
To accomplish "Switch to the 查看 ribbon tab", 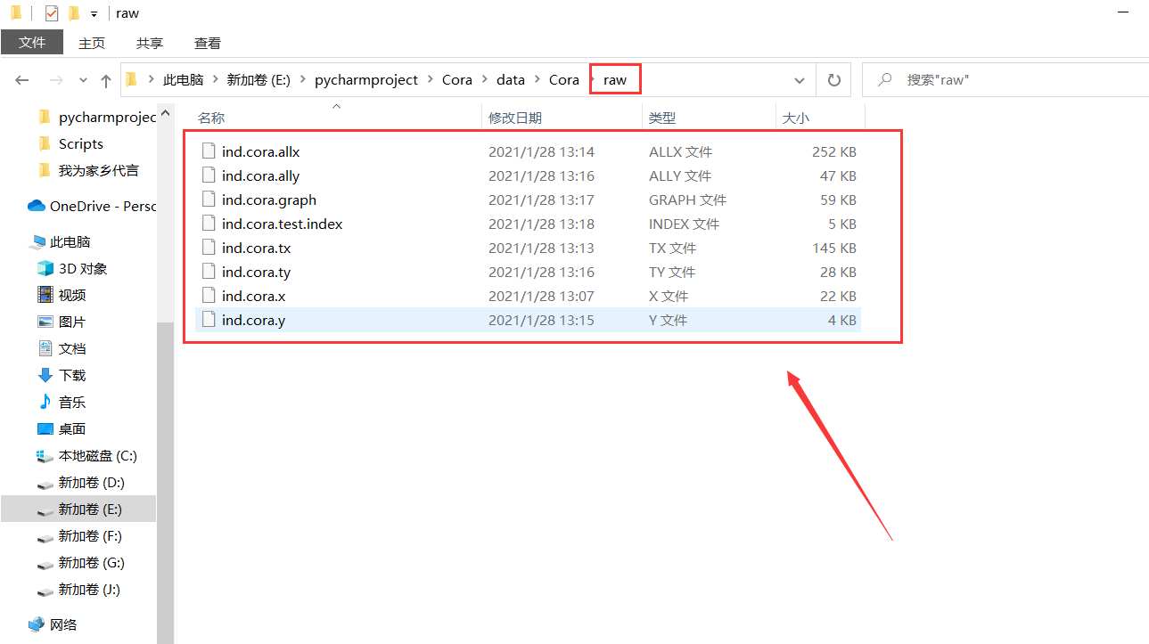I will coord(208,43).
